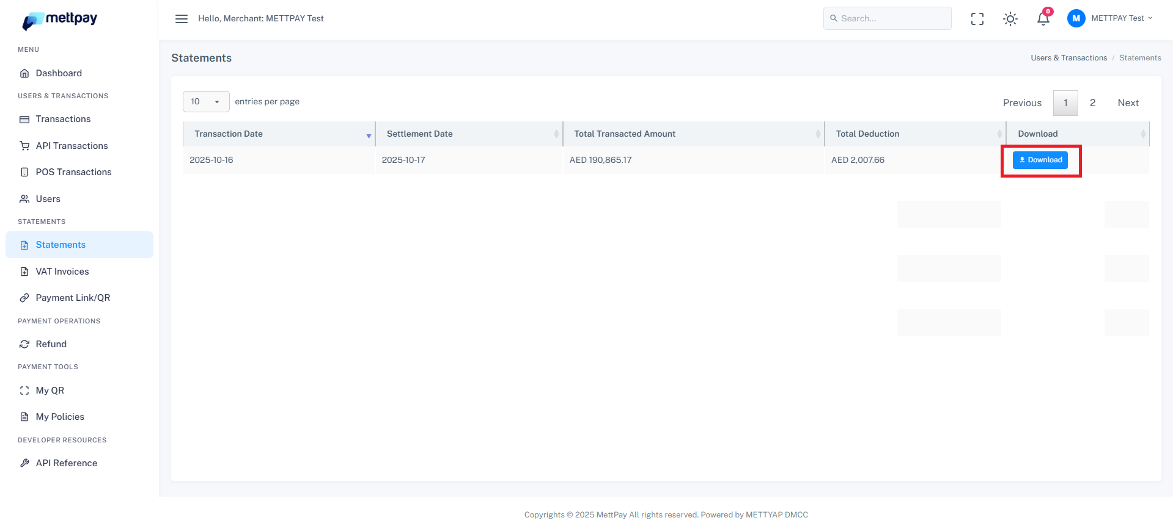Select settlement date 2025-10-17 cell

click(x=469, y=160)
